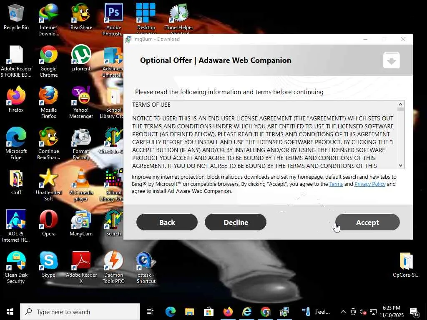
Task: Select the OpCore-Si folder icon
Action: pyautogui.click(x=406, y=265)
